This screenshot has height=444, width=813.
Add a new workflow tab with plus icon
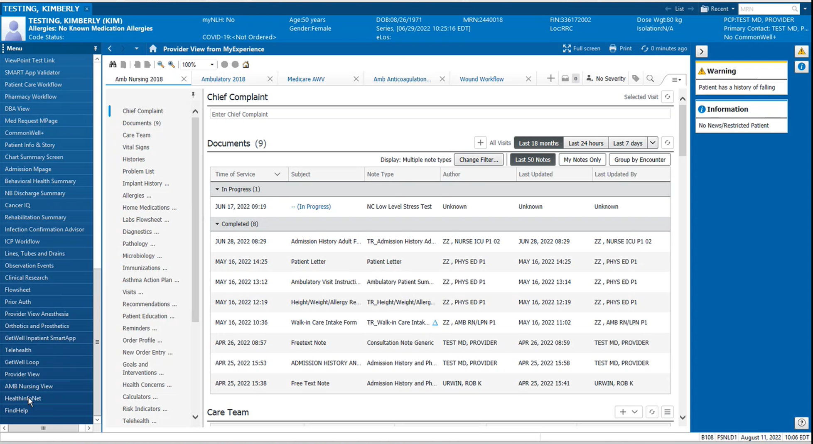(550, 78)
